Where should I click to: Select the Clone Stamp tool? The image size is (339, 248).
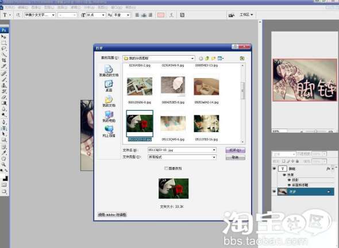[x=3, y=86]
